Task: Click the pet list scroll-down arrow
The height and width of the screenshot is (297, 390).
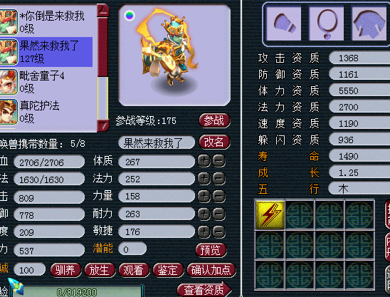Action: [x=102, y=125]
